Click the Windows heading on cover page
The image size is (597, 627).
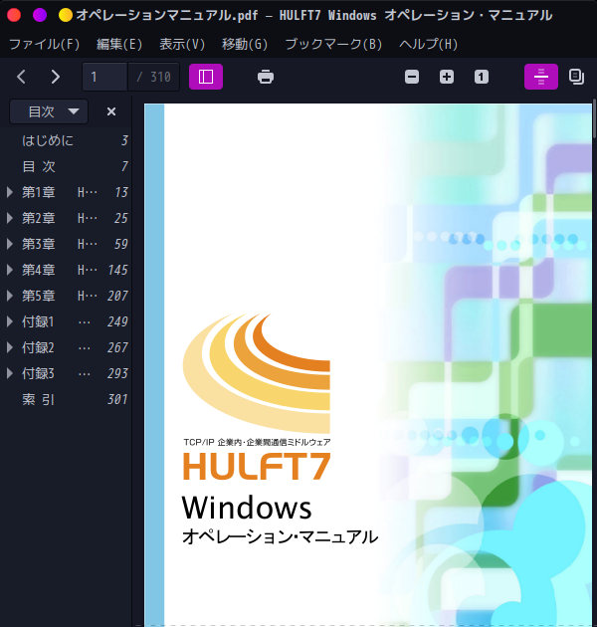pos(247,507)
